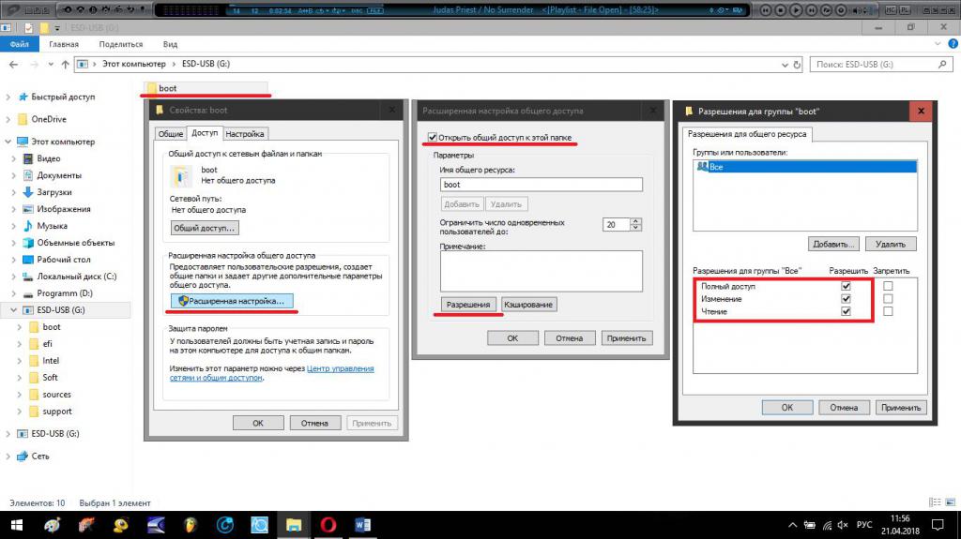Screen dimensions: 961x539
Task: Click the File Explorer taskbar icon
Action: (x=294, y=525)
